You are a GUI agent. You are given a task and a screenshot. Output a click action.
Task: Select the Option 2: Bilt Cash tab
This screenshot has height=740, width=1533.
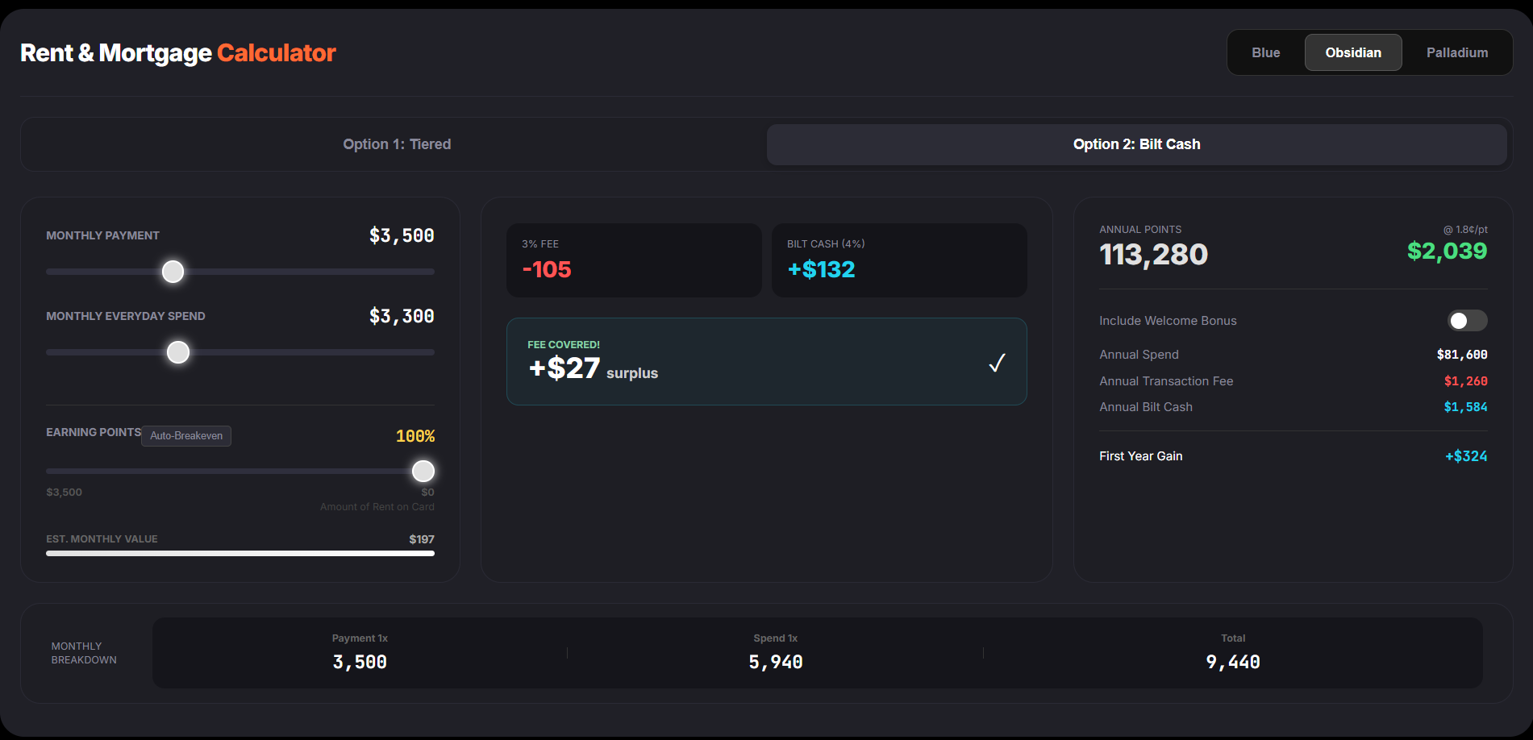[1135, 144]
